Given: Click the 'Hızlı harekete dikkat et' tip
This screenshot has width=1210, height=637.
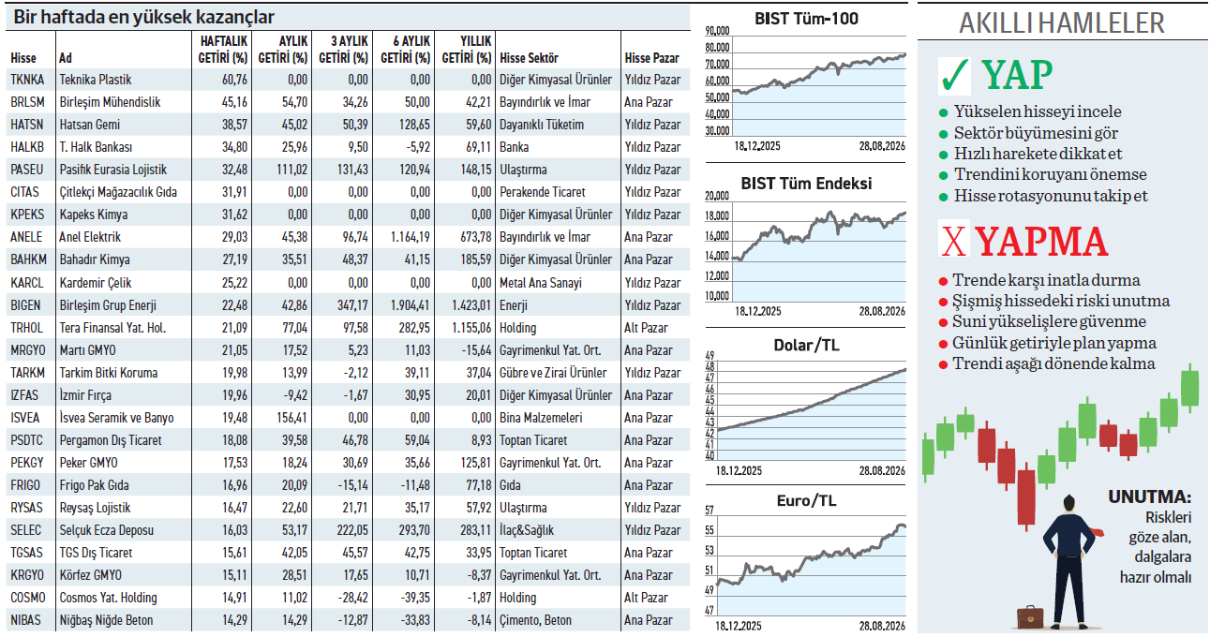Looking at the screenshot, I should coord(1038,154).
